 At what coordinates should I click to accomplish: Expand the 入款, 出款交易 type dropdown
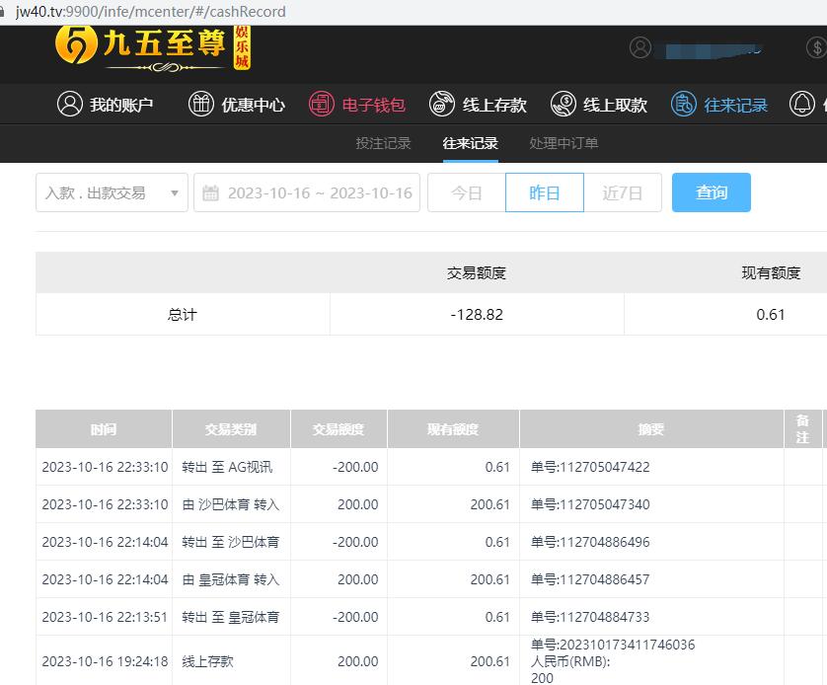click(x=112, y=192)
